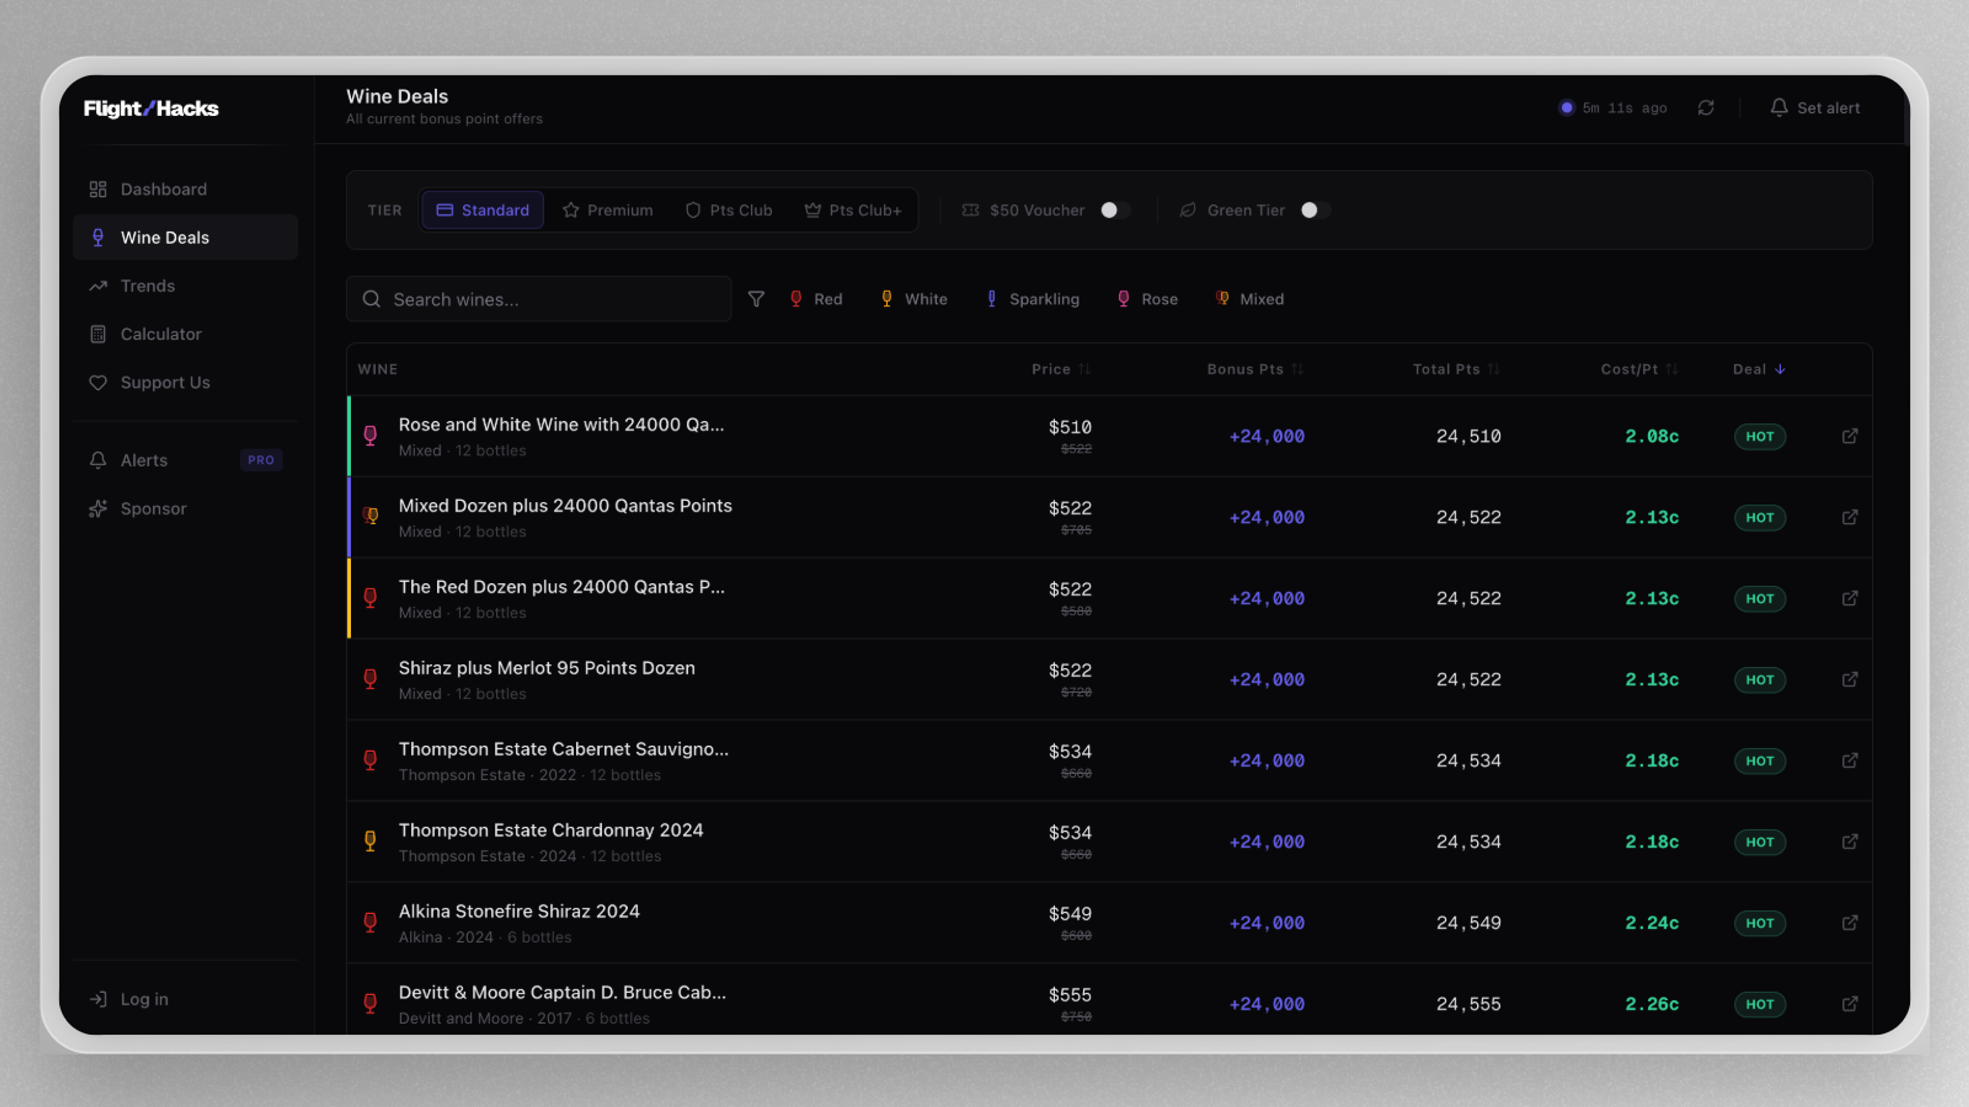
Task: Select the Pts Club+ tier
Action: (853, 210)
